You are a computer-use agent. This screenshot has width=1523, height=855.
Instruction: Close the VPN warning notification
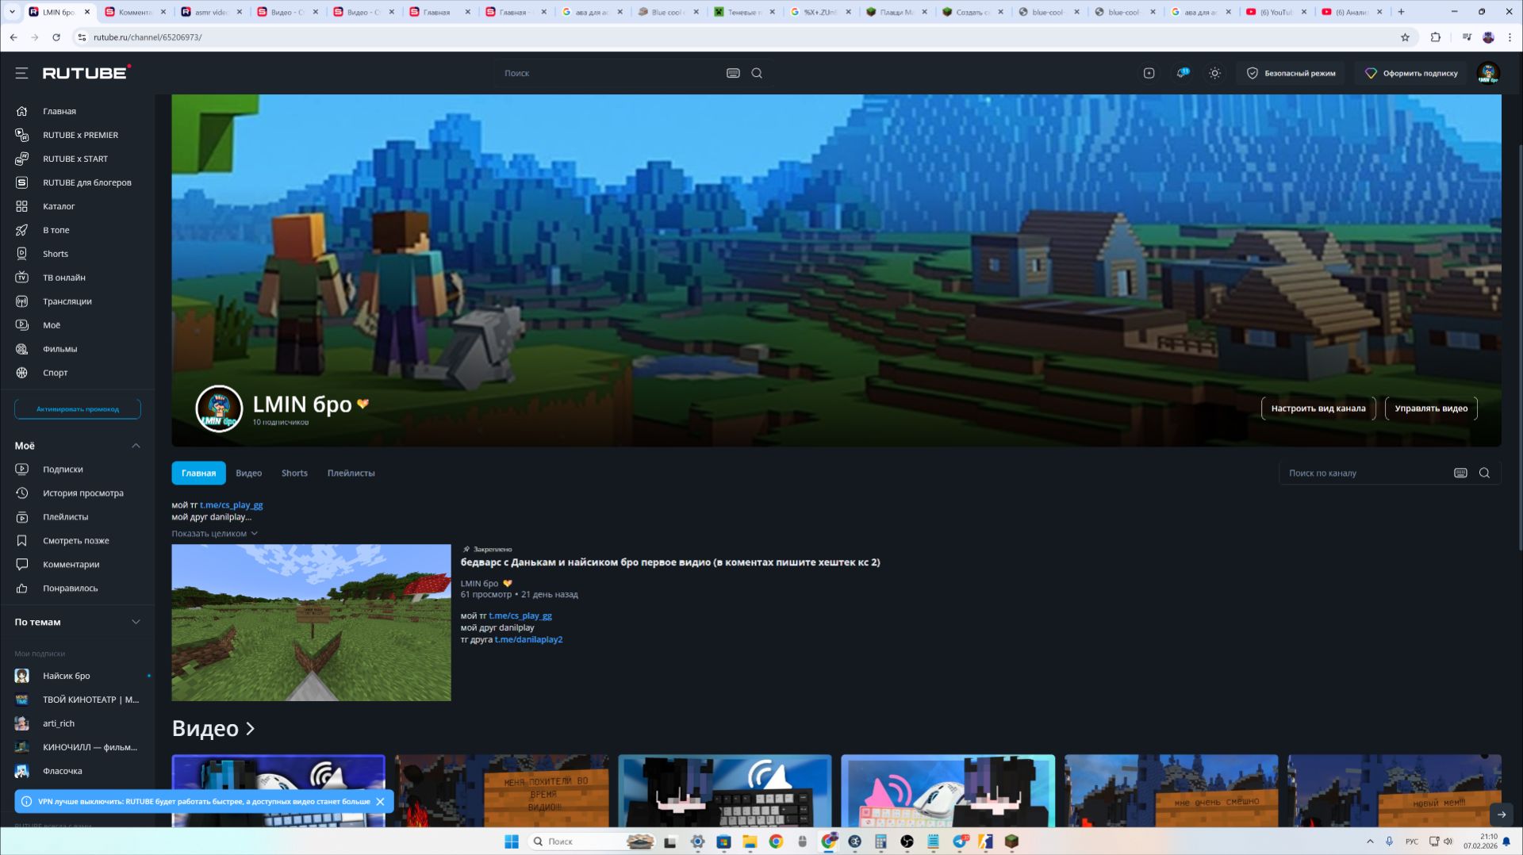[380, 802]
